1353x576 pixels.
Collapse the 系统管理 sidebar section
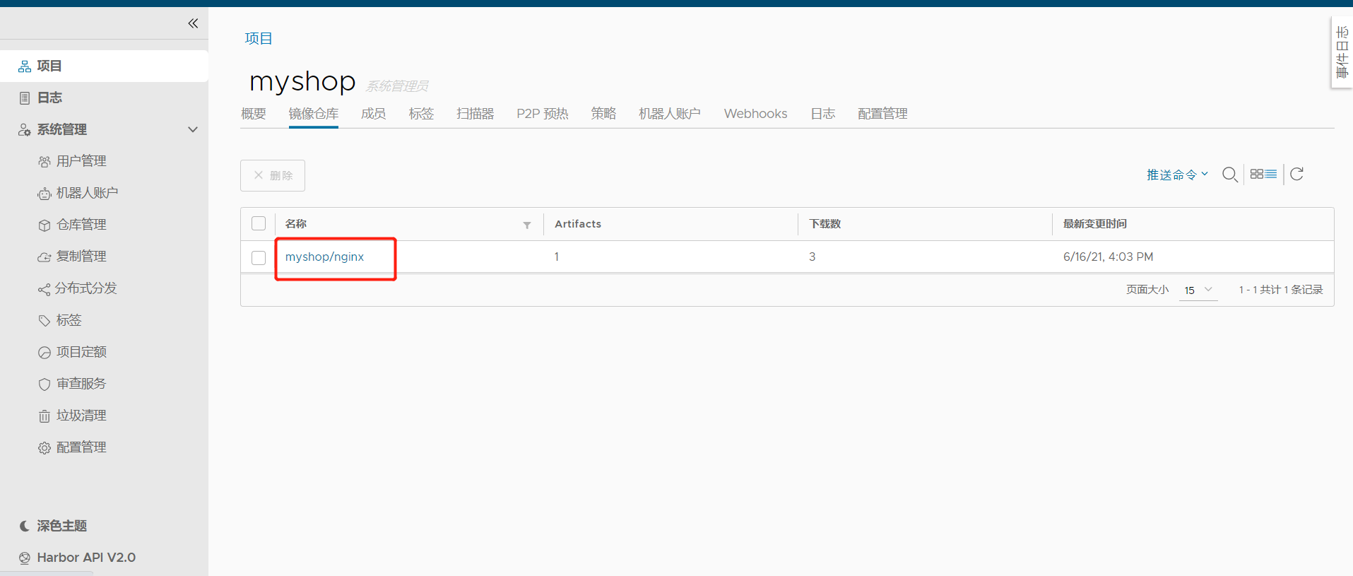coord(193,129)
